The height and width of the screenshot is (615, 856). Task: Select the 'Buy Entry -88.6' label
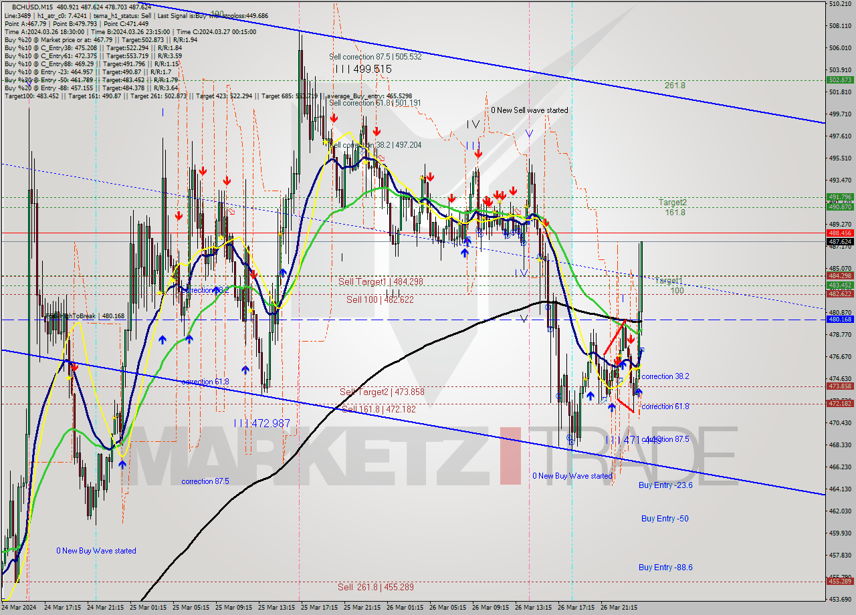[x=665, y=568]
